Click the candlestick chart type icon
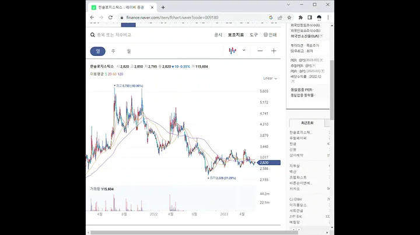 pyautogui.click(x=233, y=51)
